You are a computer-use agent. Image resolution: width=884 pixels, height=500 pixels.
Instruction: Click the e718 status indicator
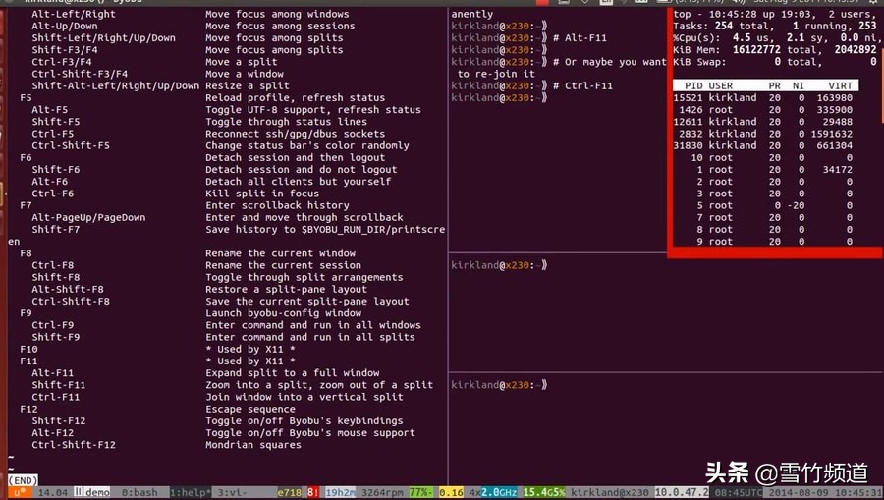[x=289, y=493]
